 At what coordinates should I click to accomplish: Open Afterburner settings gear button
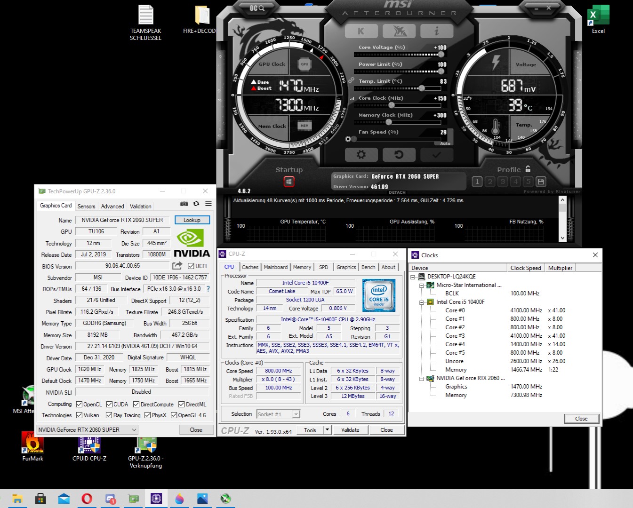361,154
